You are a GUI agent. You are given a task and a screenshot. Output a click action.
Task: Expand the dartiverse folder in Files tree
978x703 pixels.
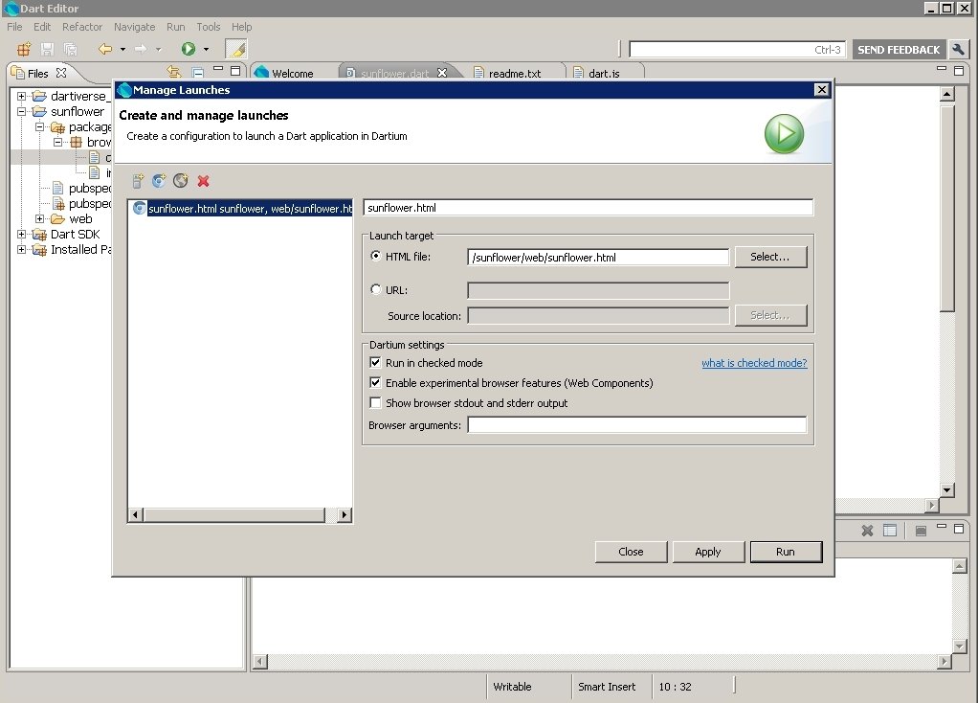[x=21, y=96]
